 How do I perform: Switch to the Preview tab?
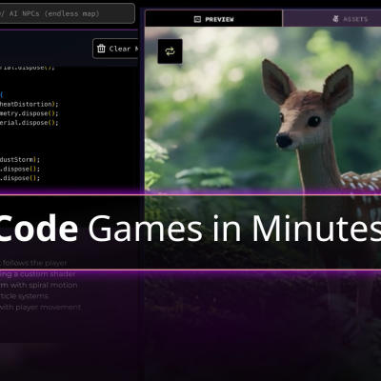click(213, 19)
